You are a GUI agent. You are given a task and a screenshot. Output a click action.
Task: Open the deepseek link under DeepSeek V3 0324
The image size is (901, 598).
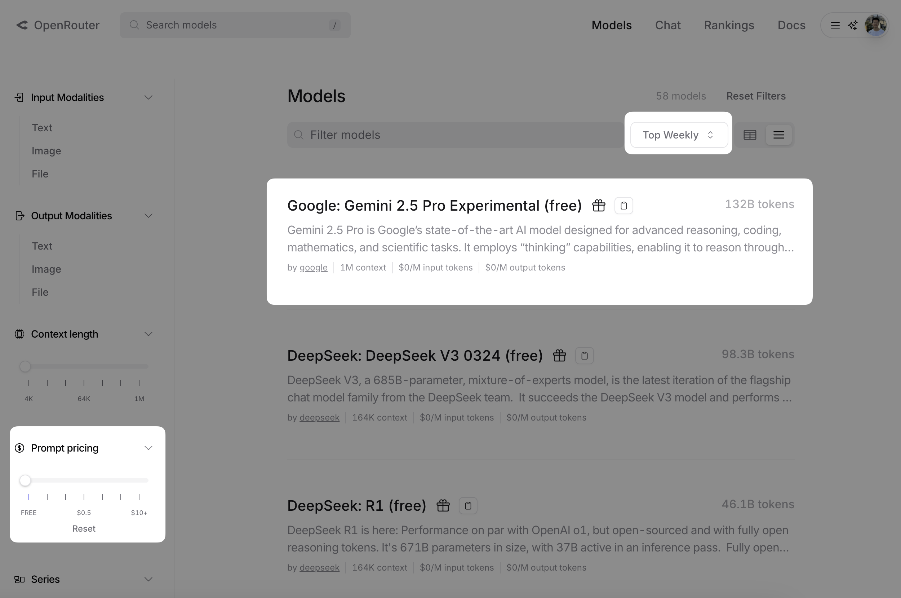(319, 418)
